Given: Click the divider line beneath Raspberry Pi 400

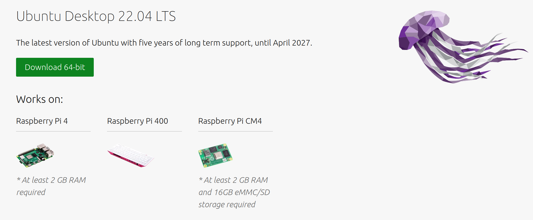Looking at the screenshot, I should [144, 131].
